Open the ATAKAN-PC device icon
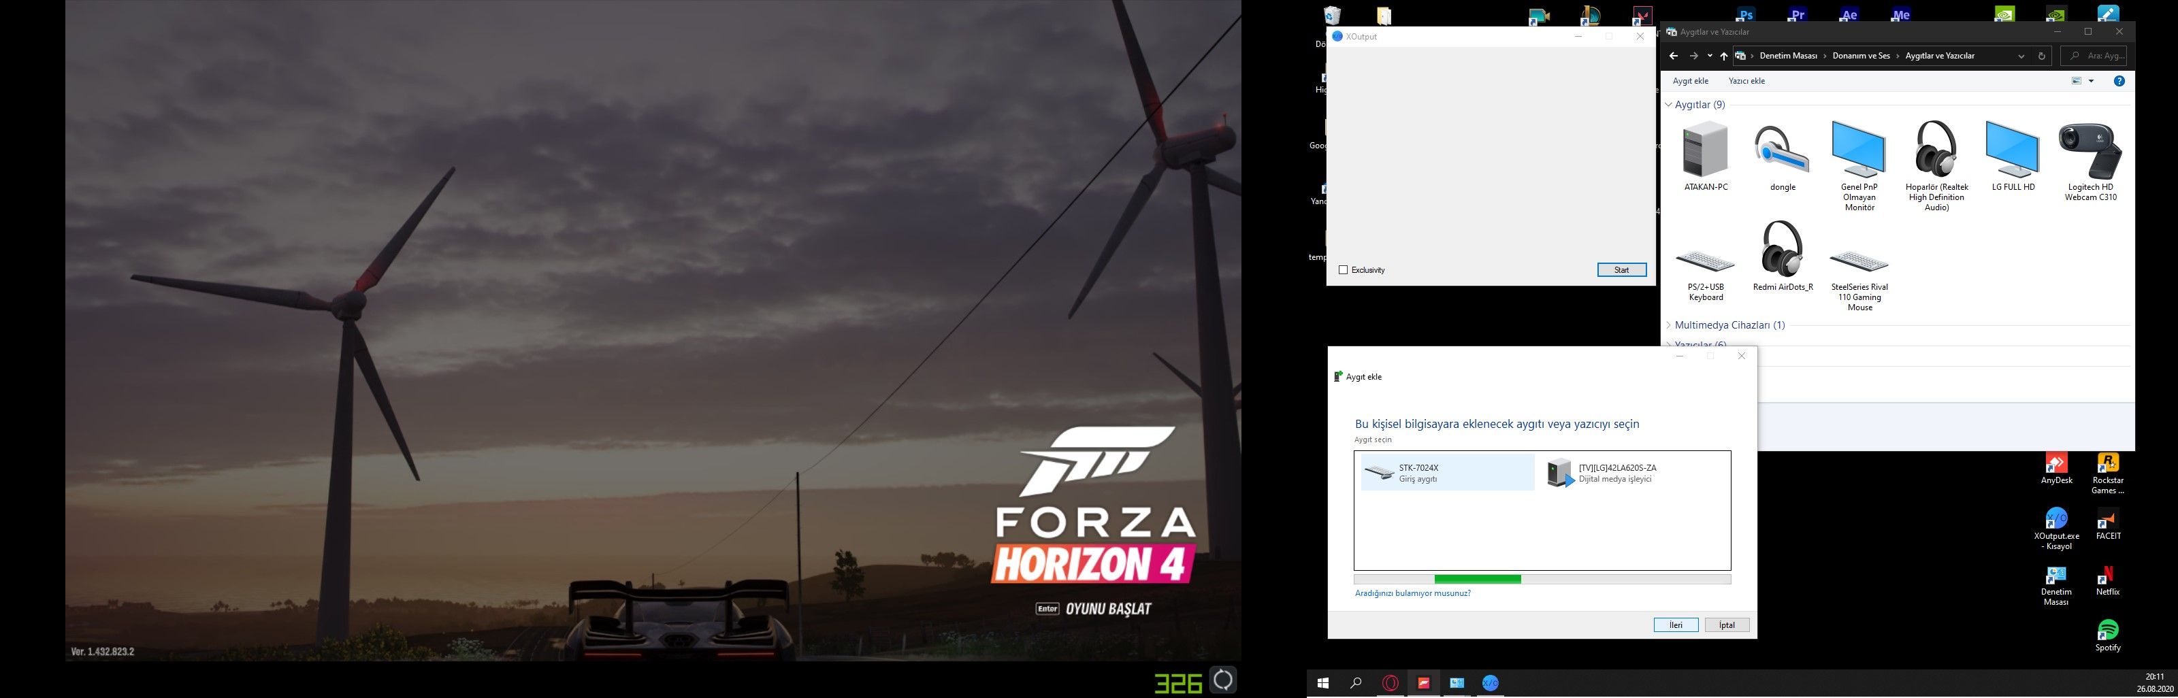This screenshot has height=698, width=2178. (1706, 156)
